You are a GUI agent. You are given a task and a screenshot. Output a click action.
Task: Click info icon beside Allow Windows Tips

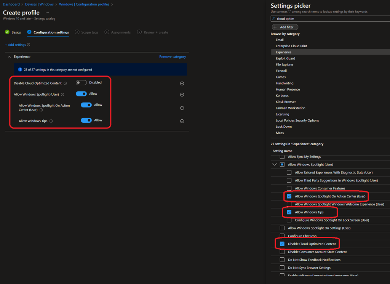51,121
